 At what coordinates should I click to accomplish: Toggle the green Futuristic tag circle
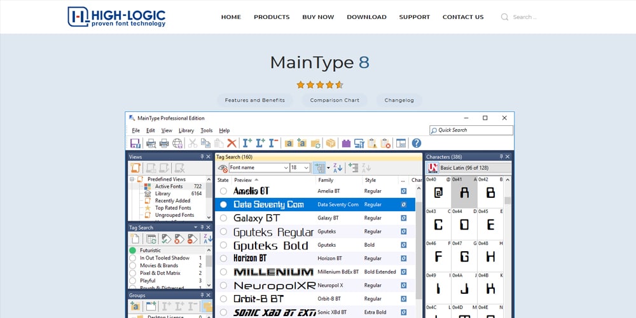click(133, 250)
